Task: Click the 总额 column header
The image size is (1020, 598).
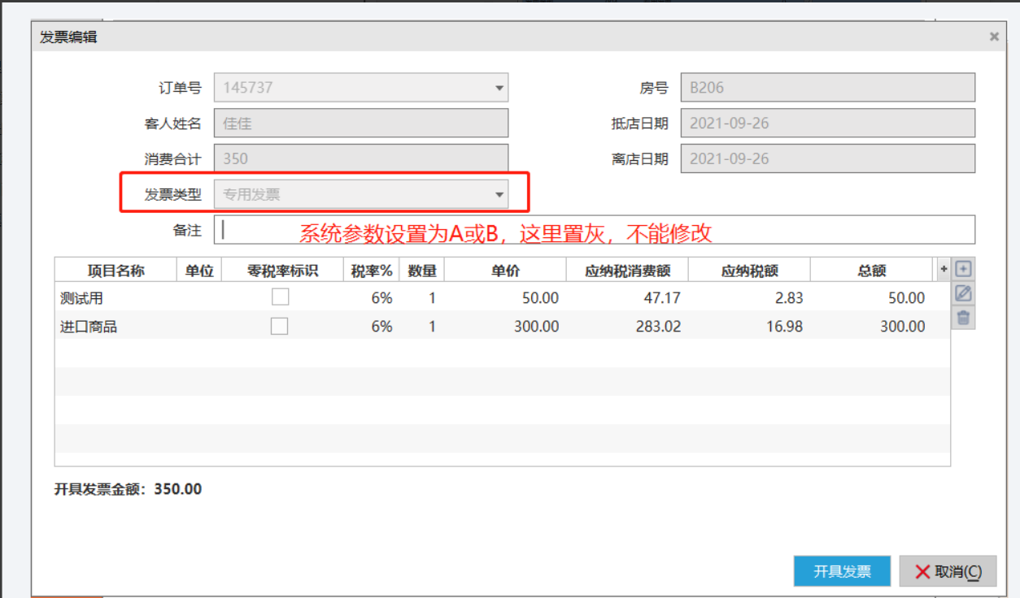Action: 871,271
